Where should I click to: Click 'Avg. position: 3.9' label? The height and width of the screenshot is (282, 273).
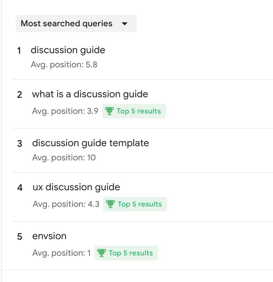point(65,111)
